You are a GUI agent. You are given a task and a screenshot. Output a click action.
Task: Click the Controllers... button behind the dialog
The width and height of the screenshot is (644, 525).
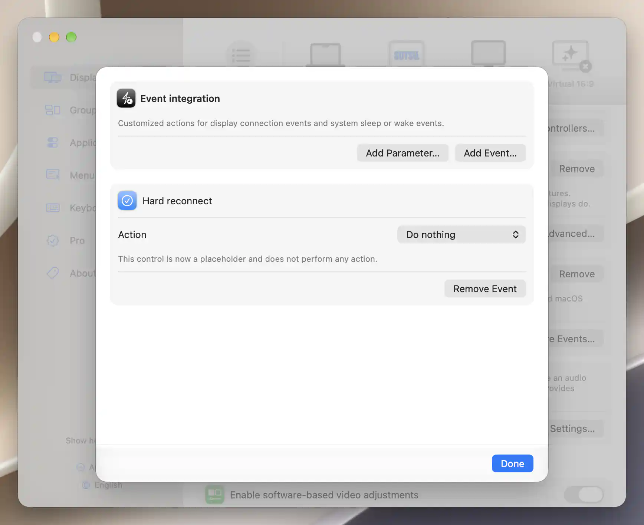click(x=576, y=128)
